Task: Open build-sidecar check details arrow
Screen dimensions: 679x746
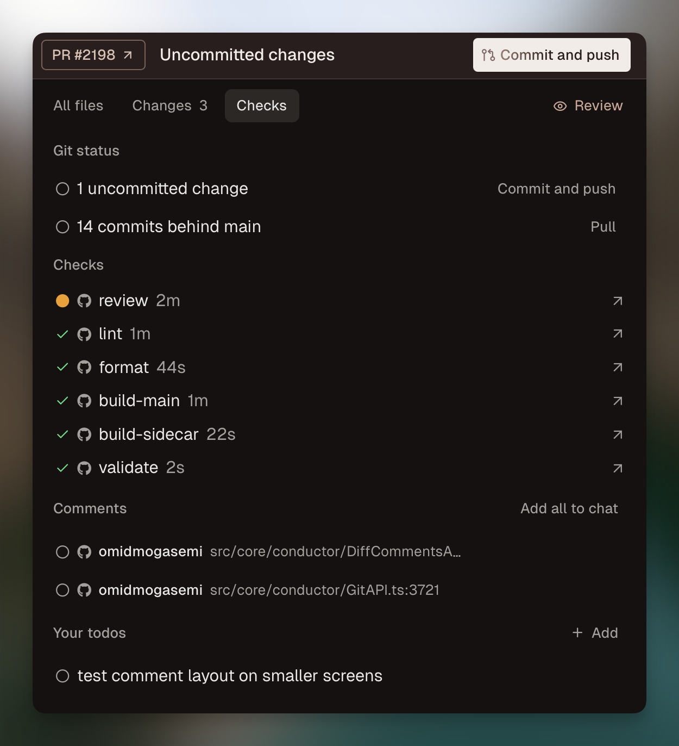Action: (618, 434)
